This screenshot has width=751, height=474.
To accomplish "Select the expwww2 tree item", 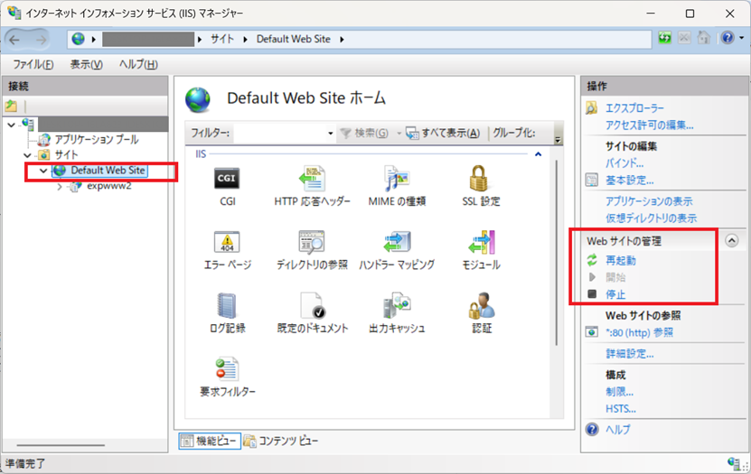I will click(109, 186).
